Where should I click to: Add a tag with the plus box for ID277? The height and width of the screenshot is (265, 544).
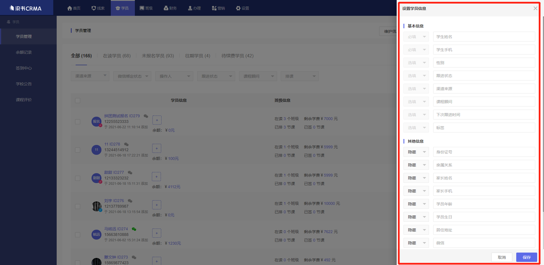[x=156, y=177]
